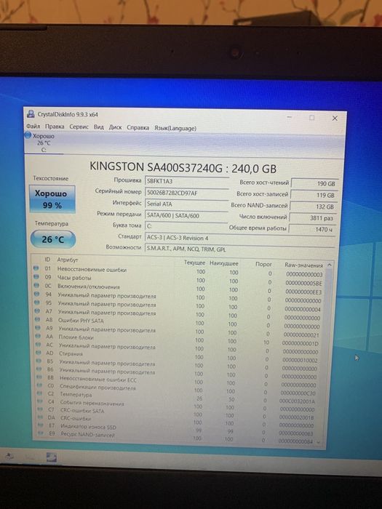Viewport: 382px width, 509px height.
Task: Click status icon of attribute AD Стирания
Action: (39, 353)
